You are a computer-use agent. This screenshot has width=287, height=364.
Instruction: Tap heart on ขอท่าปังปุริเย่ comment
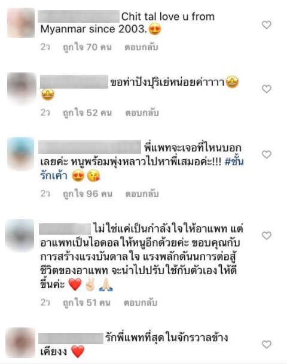pyautogui.click(x=266, y=89)
